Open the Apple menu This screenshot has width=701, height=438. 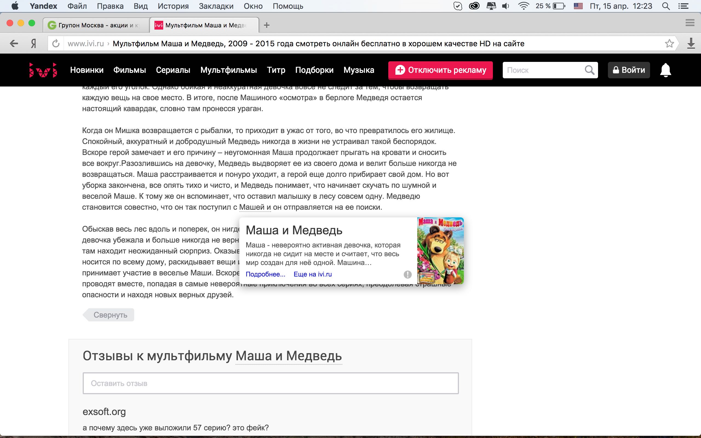(x=15, y=6)
